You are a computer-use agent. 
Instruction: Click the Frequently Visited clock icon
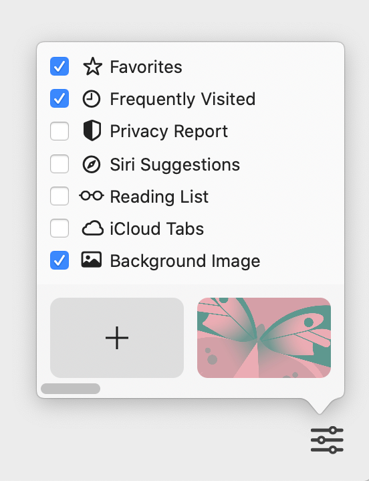pos(92,99)
